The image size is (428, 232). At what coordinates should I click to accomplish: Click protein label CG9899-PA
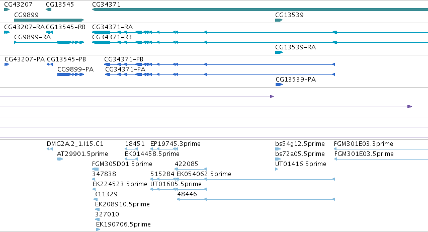(75, 69)
